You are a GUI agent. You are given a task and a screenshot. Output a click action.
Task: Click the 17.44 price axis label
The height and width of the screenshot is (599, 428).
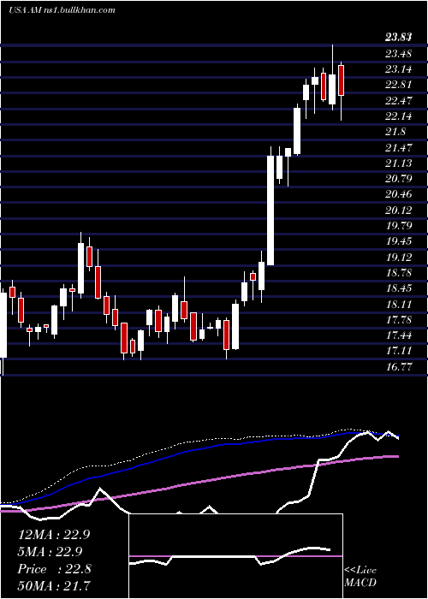point(399,335)
